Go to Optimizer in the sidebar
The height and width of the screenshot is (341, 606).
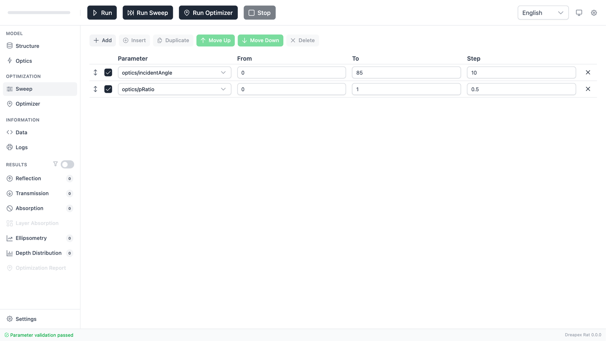coord(28,104)
